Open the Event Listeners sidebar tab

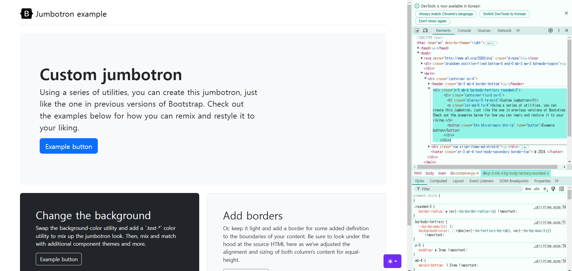tap(481, 181)
